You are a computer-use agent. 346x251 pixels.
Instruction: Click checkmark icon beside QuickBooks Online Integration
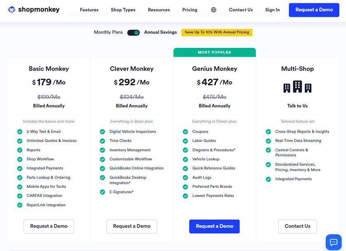pos(103,169)
